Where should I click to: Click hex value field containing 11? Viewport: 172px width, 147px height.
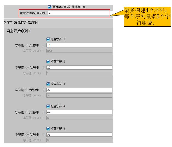79,45
